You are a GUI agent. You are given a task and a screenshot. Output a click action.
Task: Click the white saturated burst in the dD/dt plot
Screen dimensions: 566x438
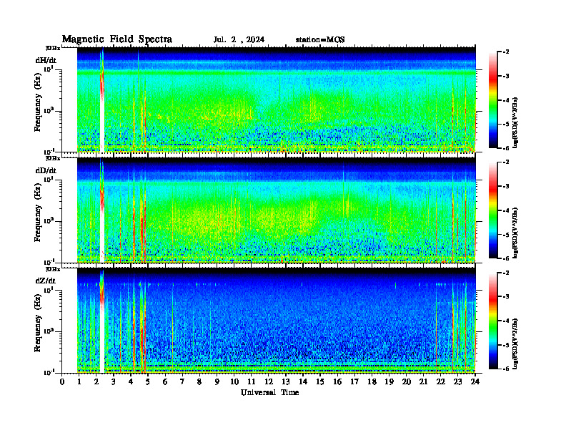tap(102, 235)
